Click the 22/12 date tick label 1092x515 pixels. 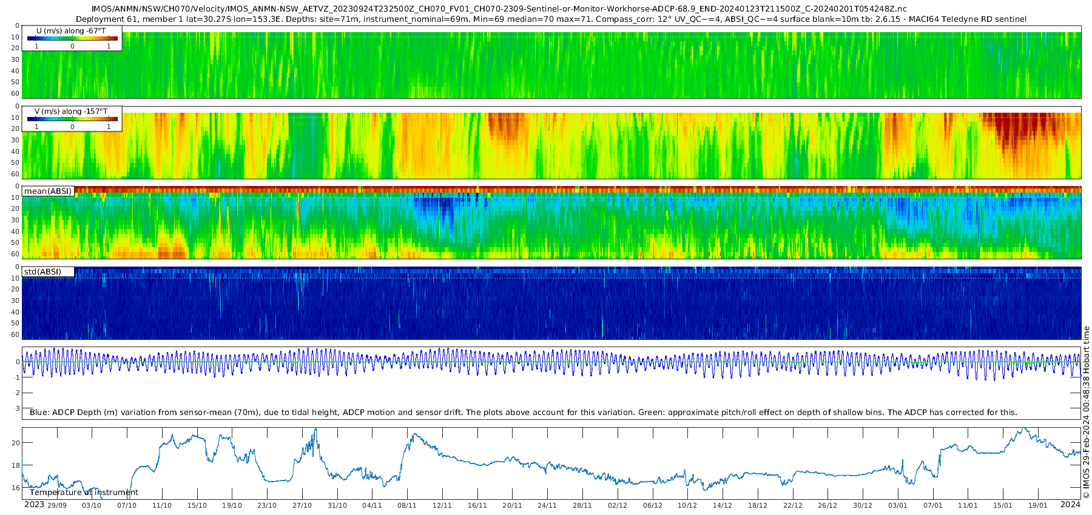793,505
